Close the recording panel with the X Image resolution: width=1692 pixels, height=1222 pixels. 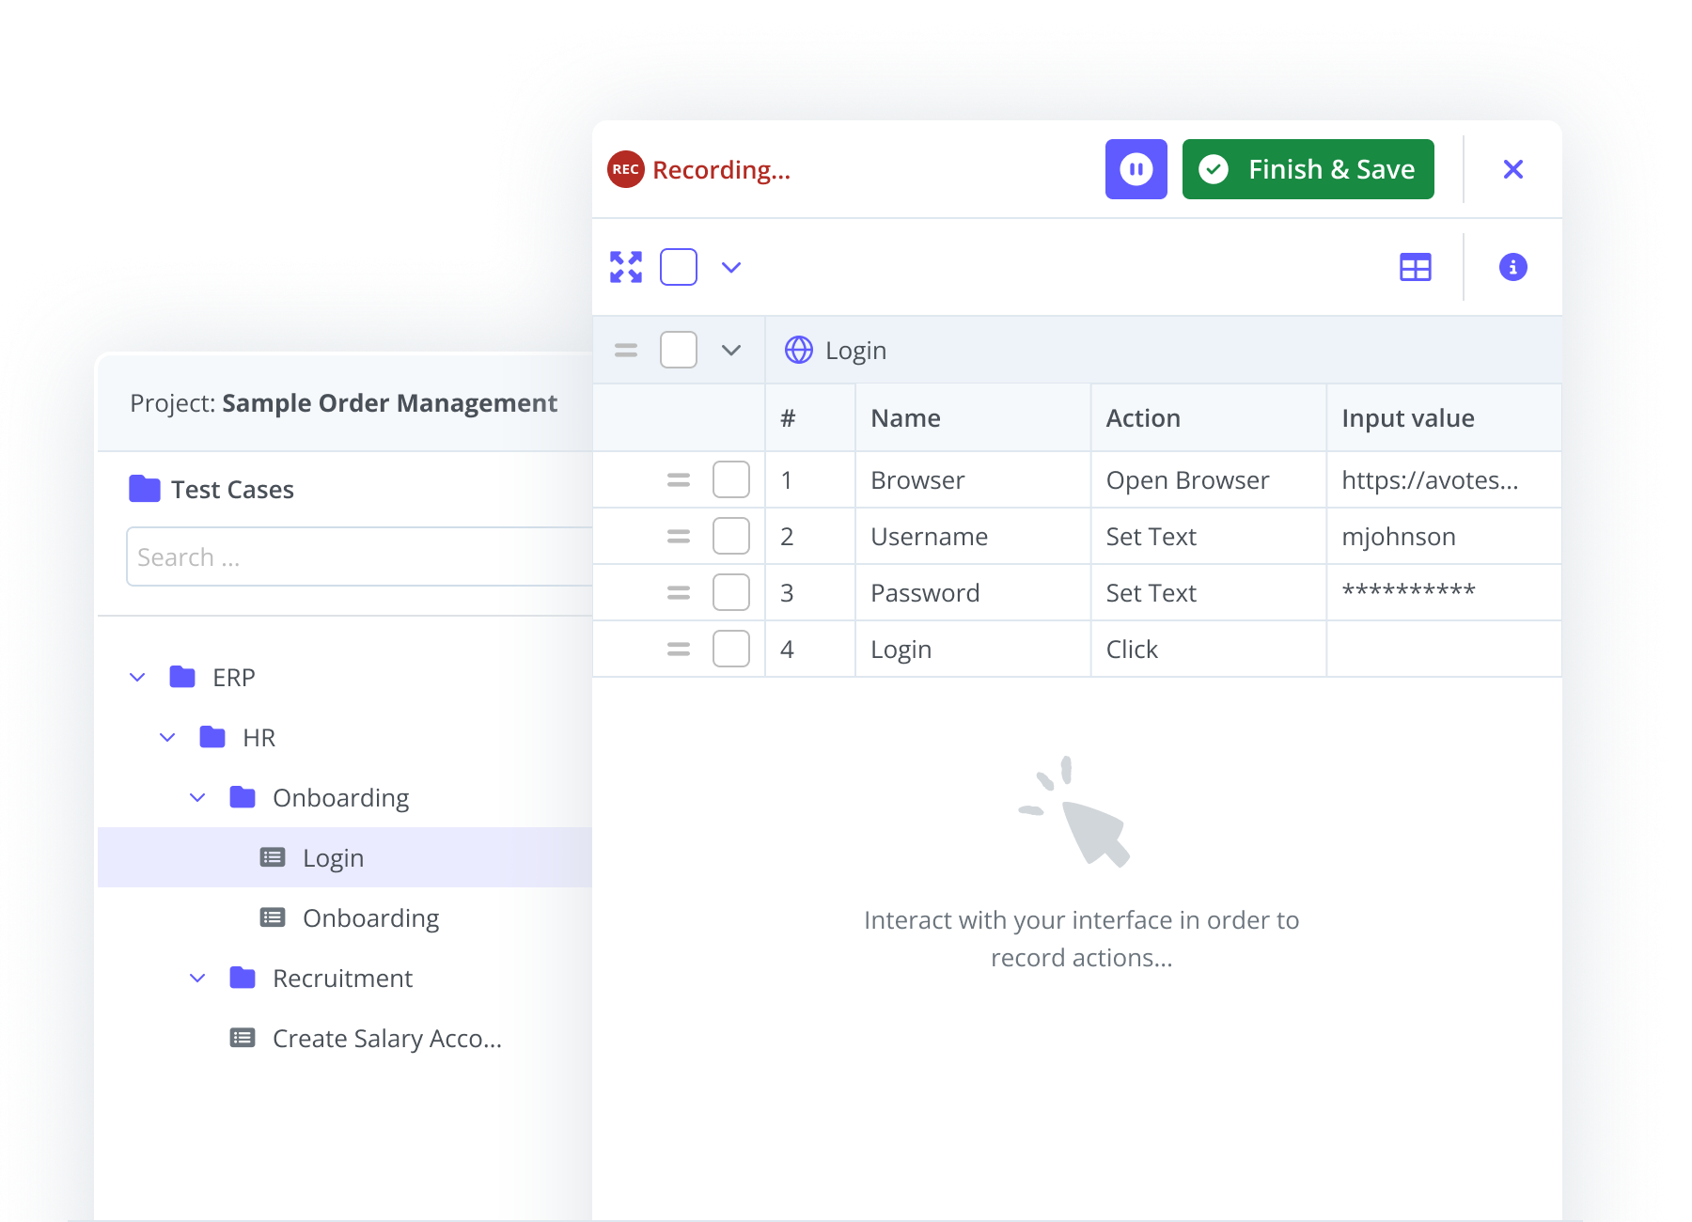(x=1512, y=169)
